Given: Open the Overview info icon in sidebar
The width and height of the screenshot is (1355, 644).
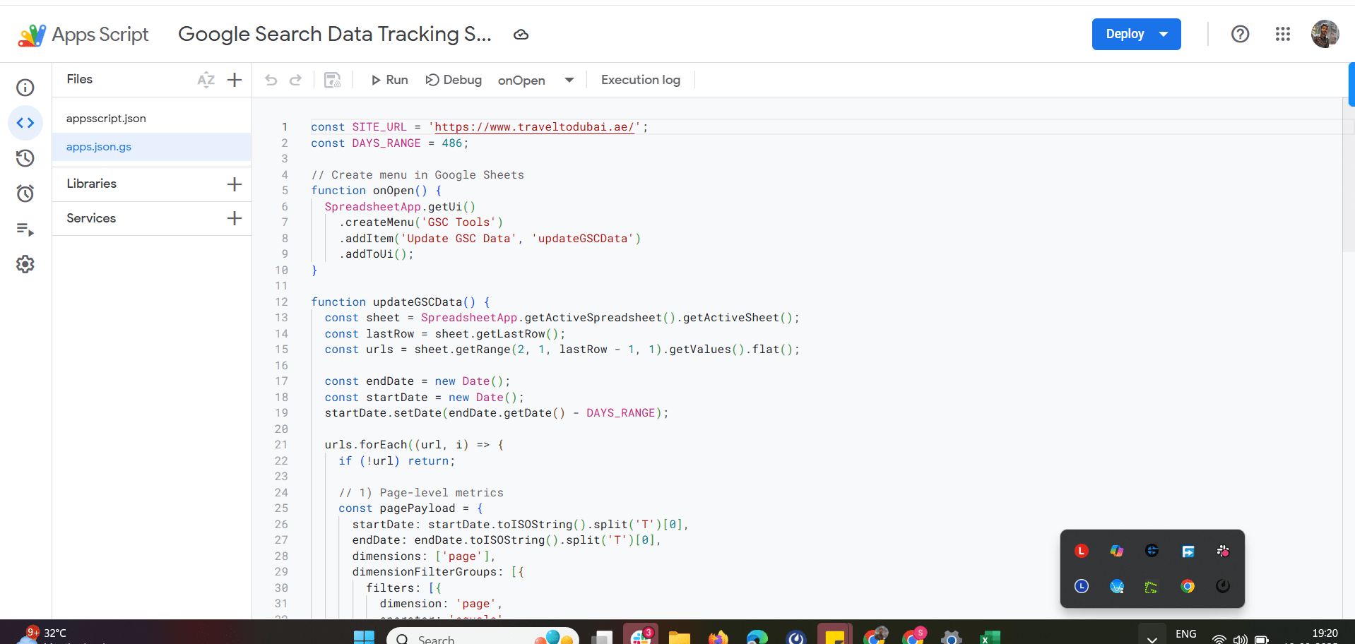Looking at the screenshot, I should (25, 88).
